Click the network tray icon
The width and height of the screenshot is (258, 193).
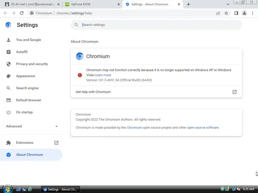234,189
